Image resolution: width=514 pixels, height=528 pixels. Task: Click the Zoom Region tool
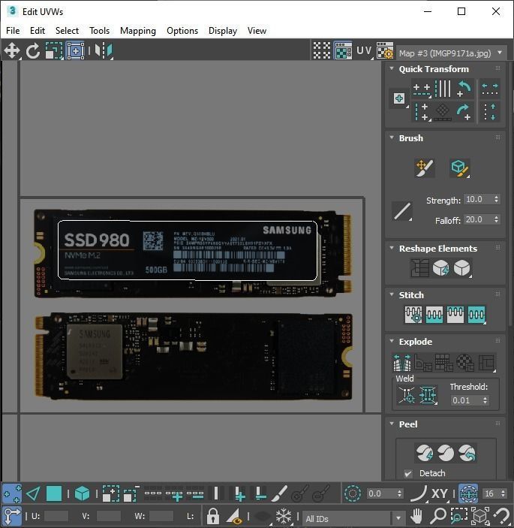(458, 515)
